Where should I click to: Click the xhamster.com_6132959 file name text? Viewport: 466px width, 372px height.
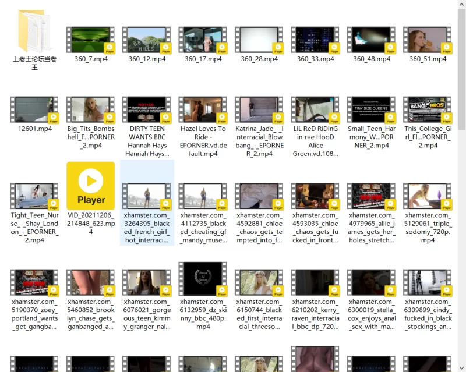click(203, 314)
